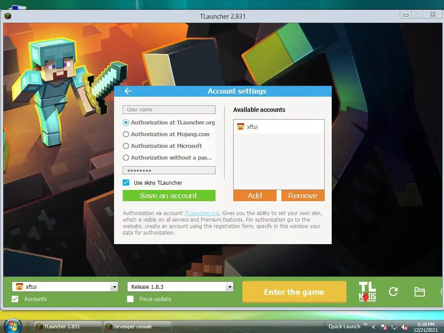Open the TL Mods icon
Viewport: 444px width, 333px height.
coord(367,292)
